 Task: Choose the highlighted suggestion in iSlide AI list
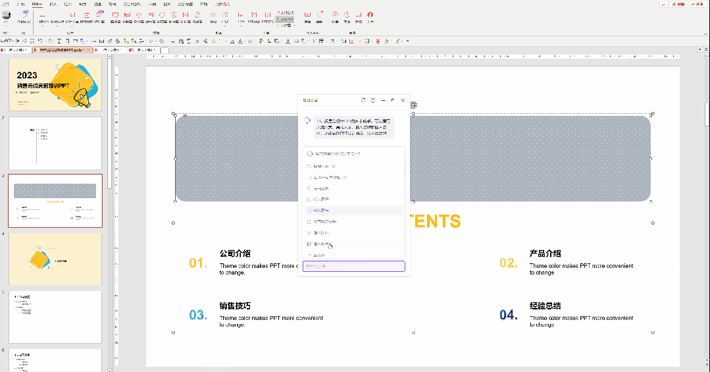point(353,210)
